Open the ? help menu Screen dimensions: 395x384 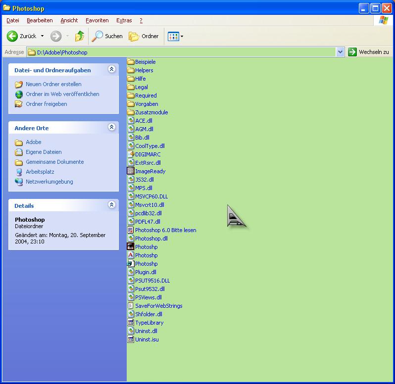(141, 20)
